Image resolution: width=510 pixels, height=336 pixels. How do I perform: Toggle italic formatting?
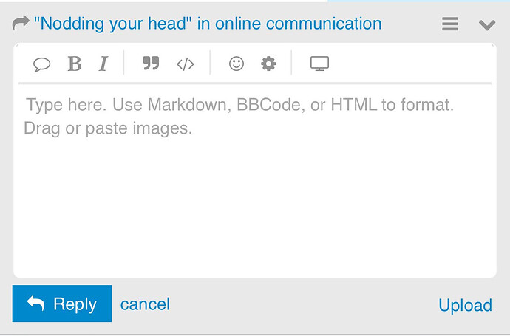click(x=103, y=64)
